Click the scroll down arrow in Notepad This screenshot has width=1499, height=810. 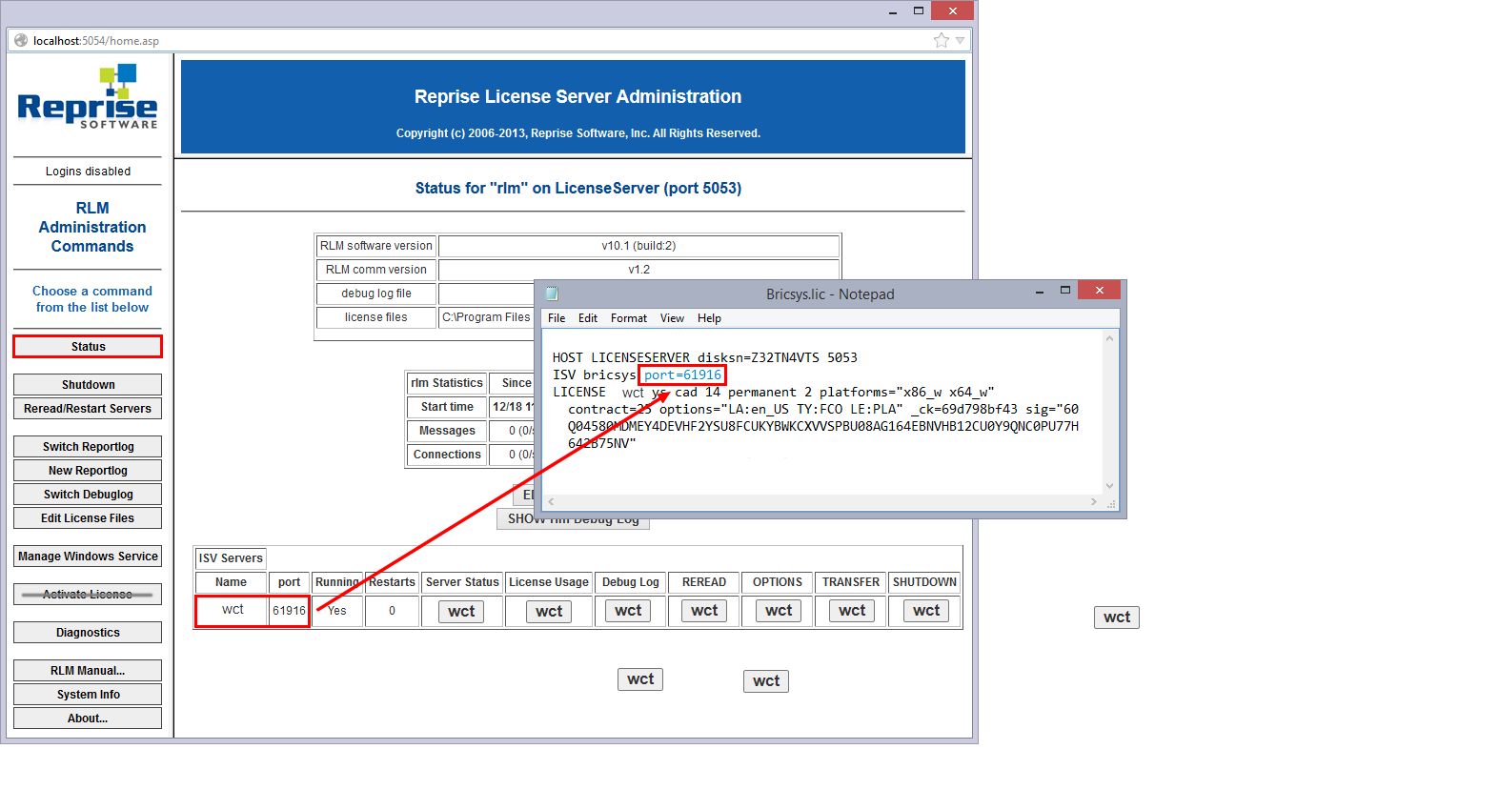(1109, 485)
